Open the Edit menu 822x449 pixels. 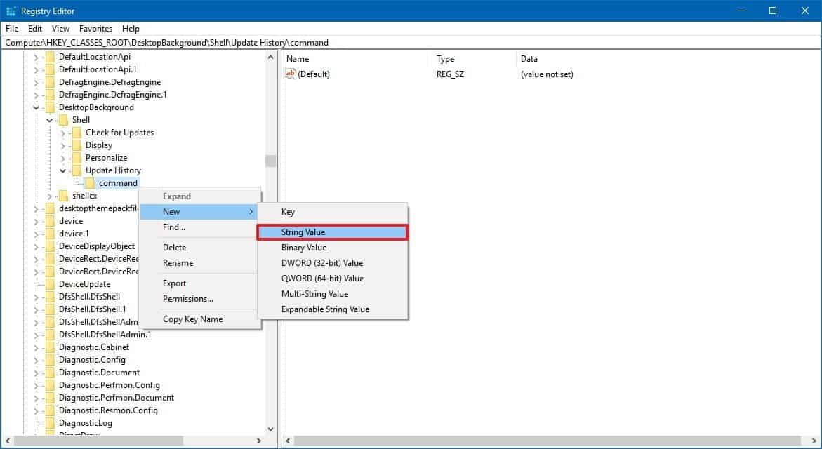35,29
